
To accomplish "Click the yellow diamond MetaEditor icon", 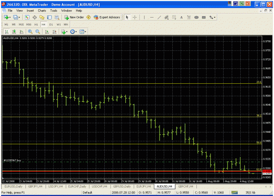I will pos(89,17).
